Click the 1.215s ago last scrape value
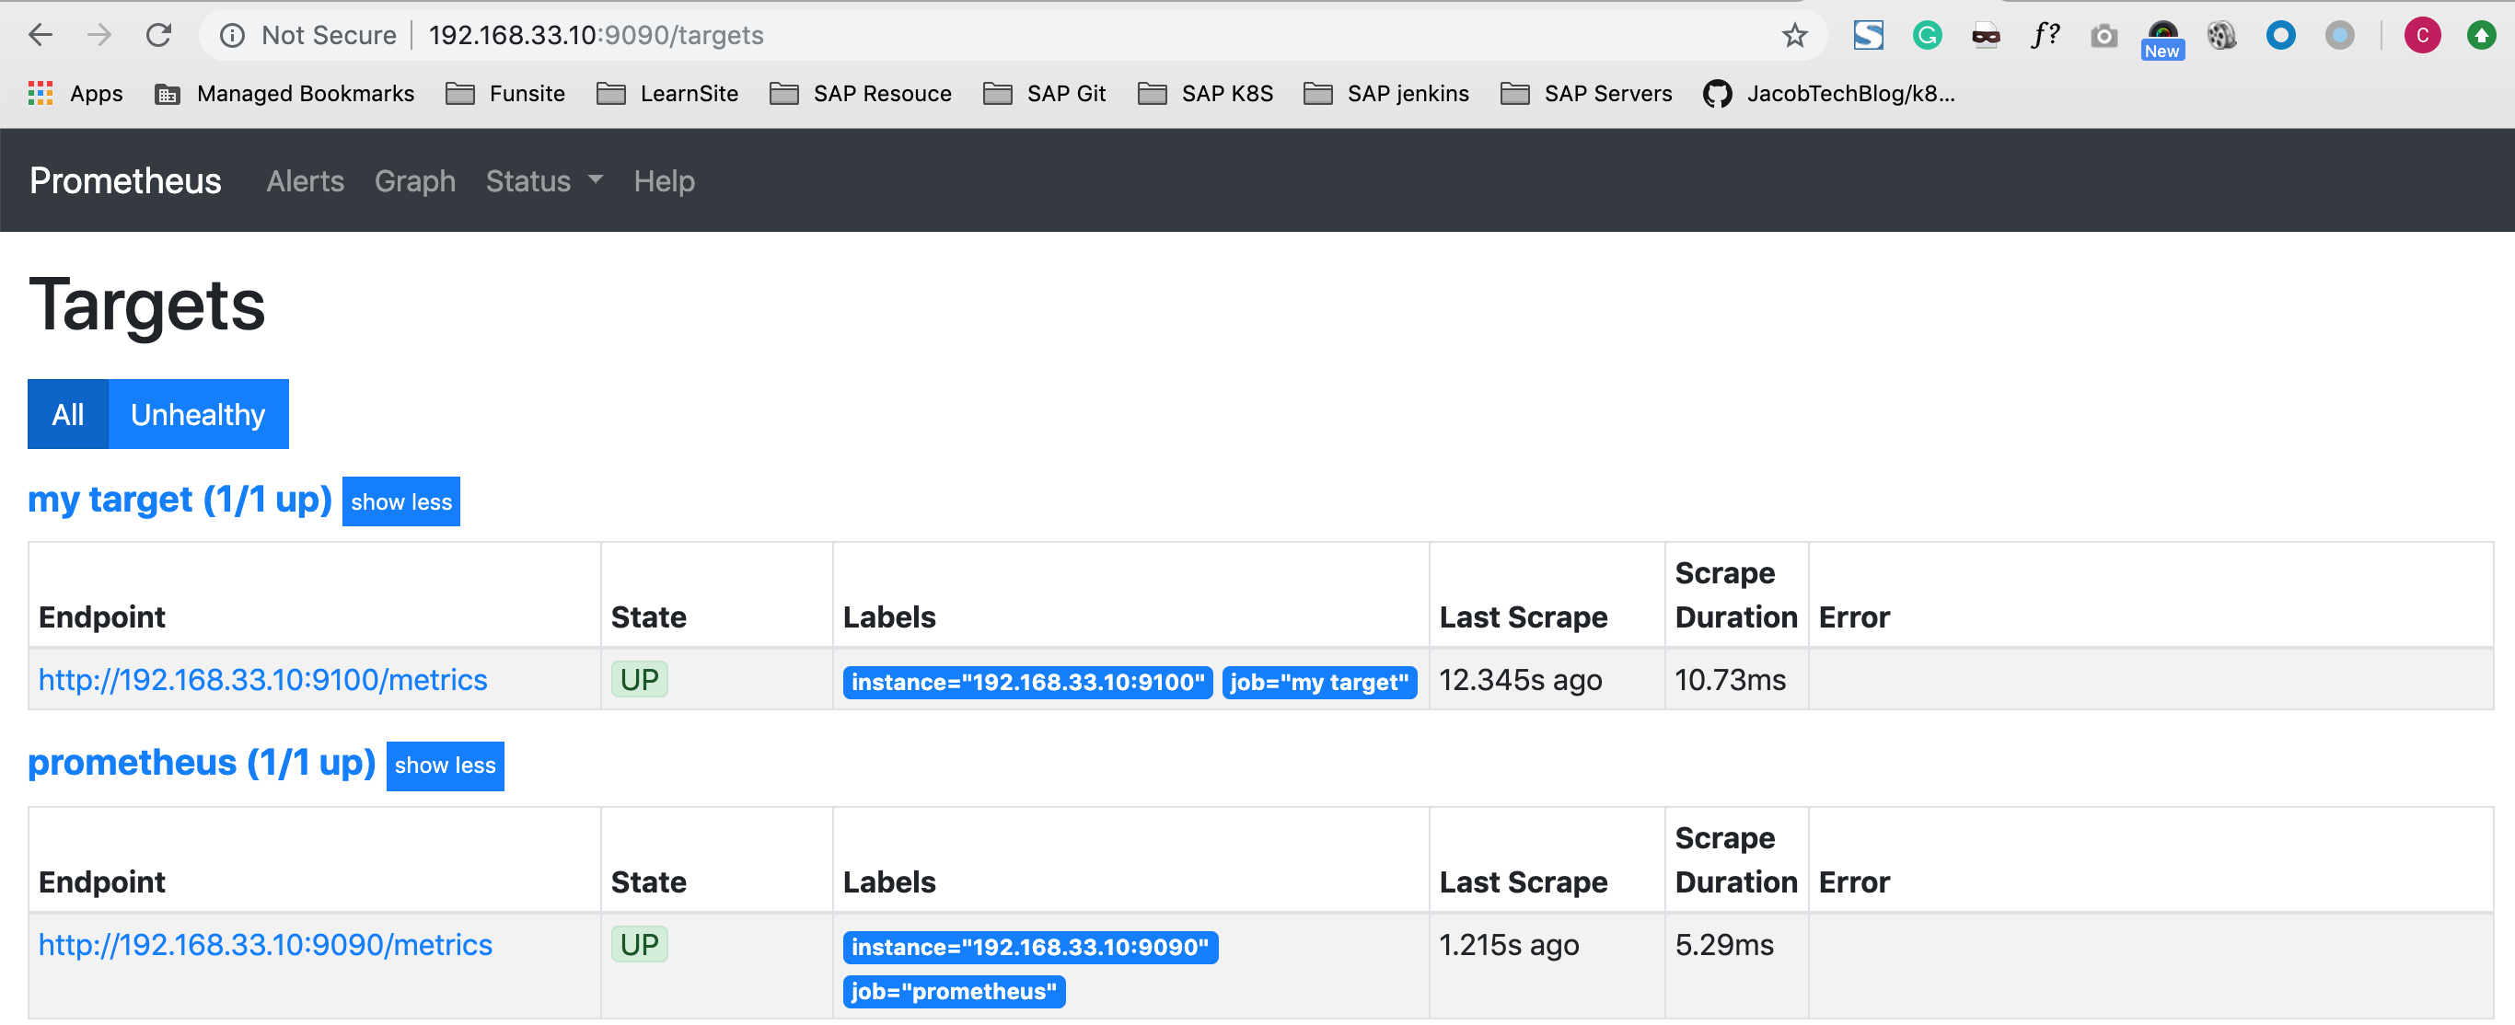This screenshot has width=2515, height=1025. click(x=1509, y=946)
